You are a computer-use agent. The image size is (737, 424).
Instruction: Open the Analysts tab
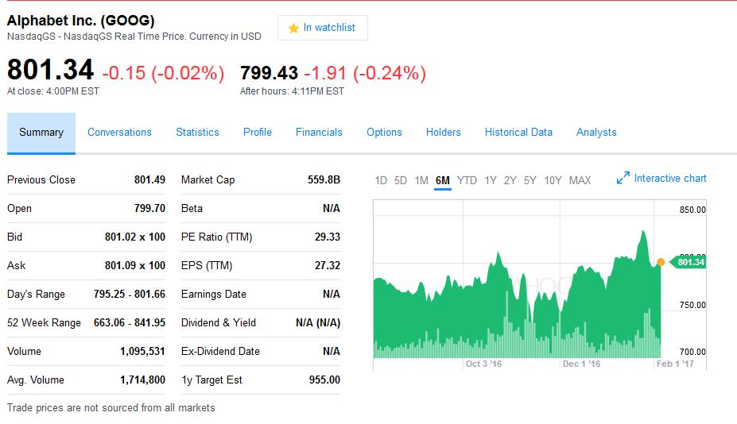pos(596,133)
